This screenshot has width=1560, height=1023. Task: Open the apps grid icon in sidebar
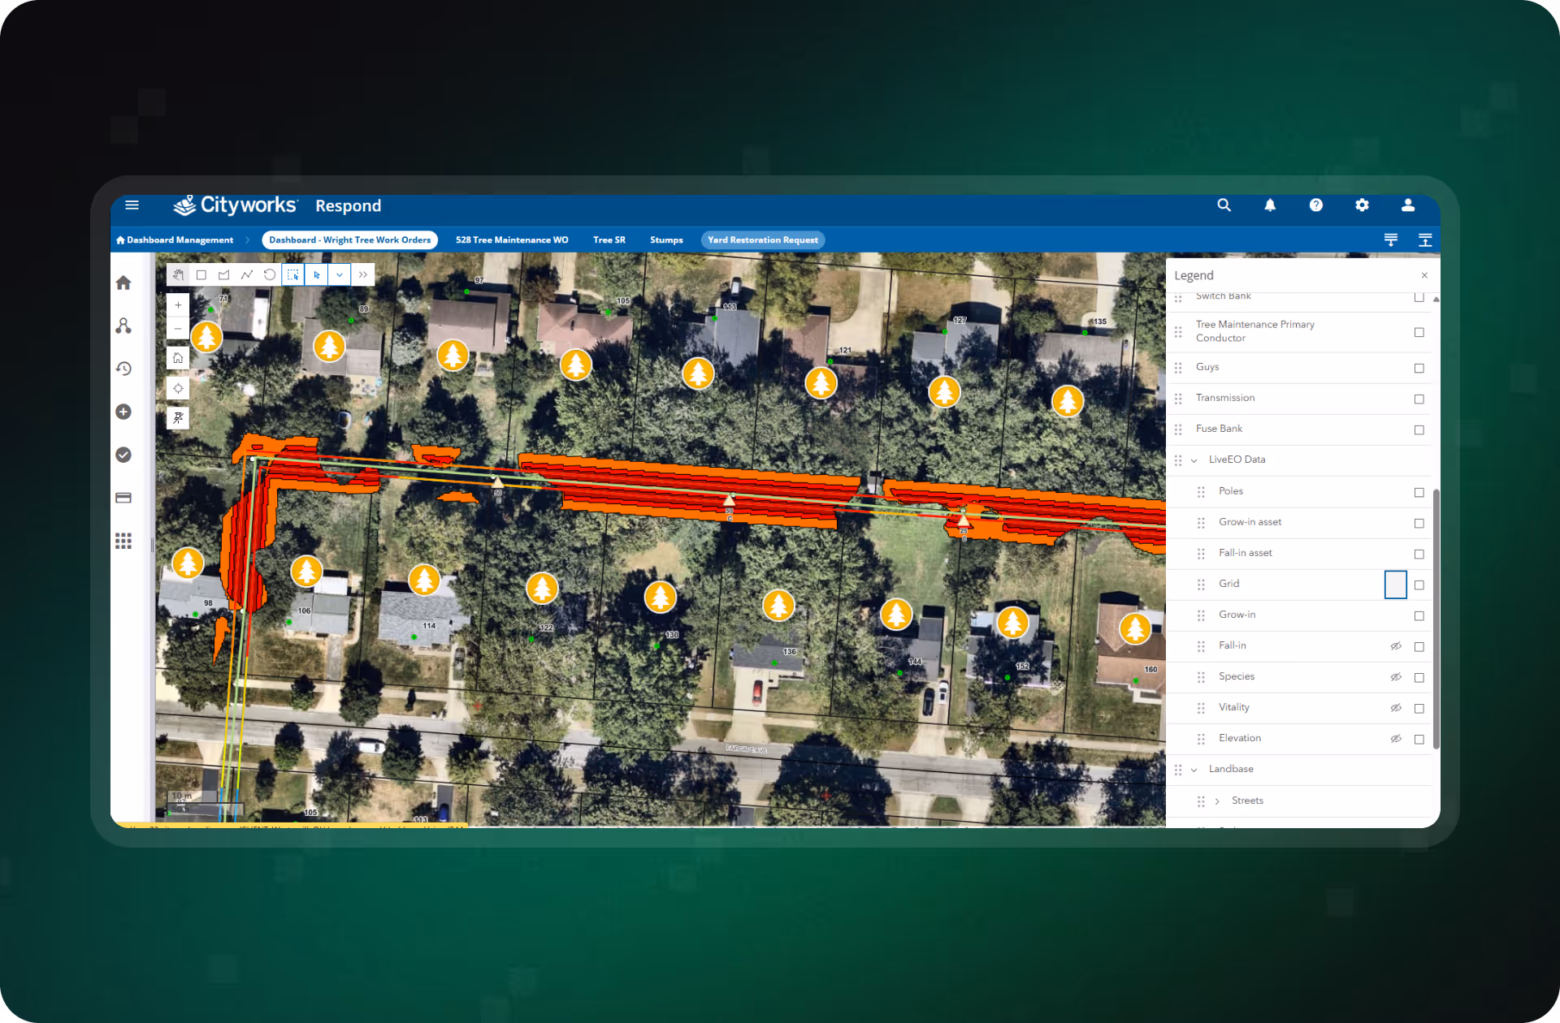(x=123, y=541)
